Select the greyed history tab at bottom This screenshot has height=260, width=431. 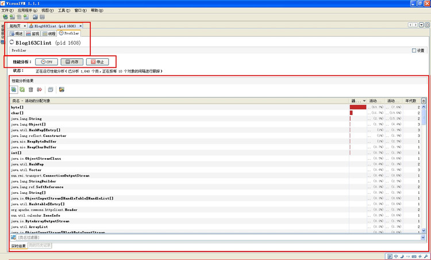(40, 245)
